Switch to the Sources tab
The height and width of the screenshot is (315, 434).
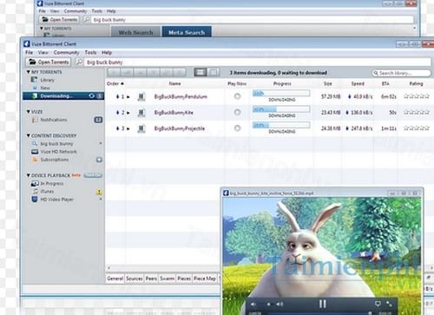tap(135, 279)
